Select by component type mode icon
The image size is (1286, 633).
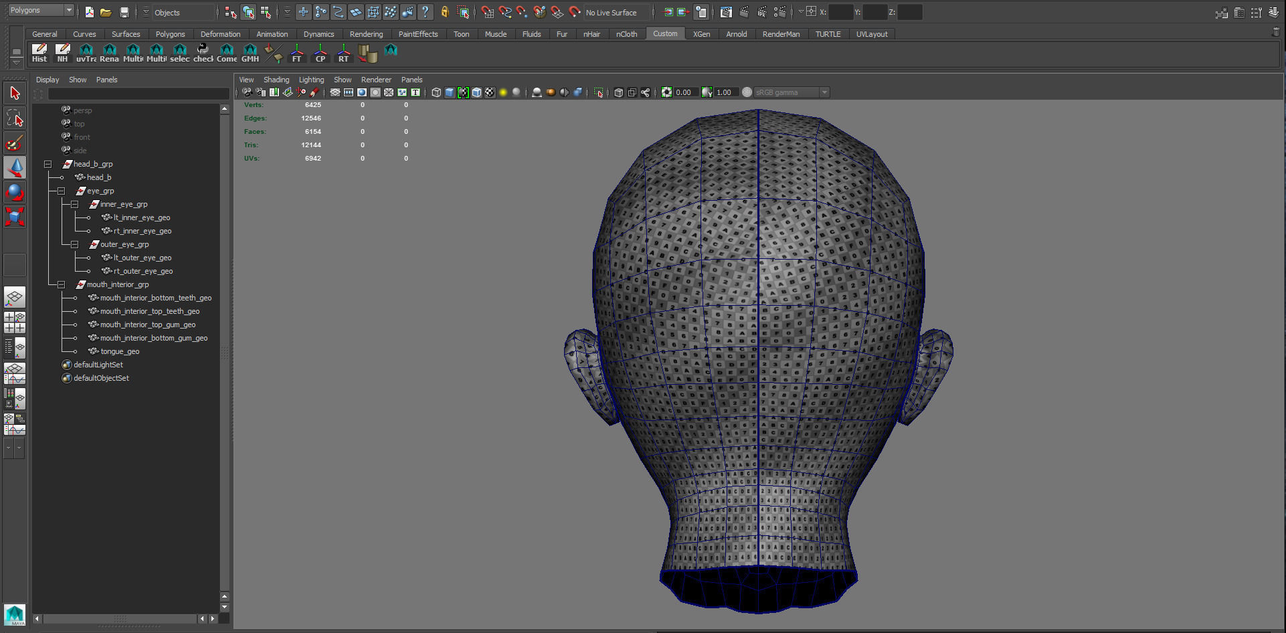[x=266, y=12]
